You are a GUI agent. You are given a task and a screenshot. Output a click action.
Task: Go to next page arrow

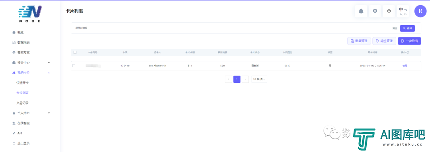pos(245,79)
